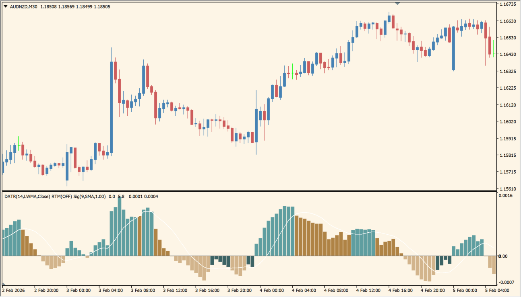The width and height of the screenshot is (521, 297).
Task: Click the chart shift triangle marker at top
Action: pyautogui.click(x=398, y=3)
